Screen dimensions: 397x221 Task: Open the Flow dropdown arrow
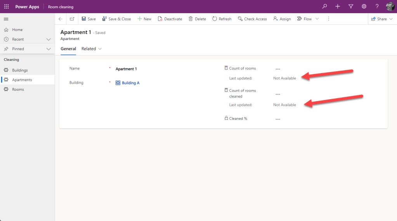[317, 19]
